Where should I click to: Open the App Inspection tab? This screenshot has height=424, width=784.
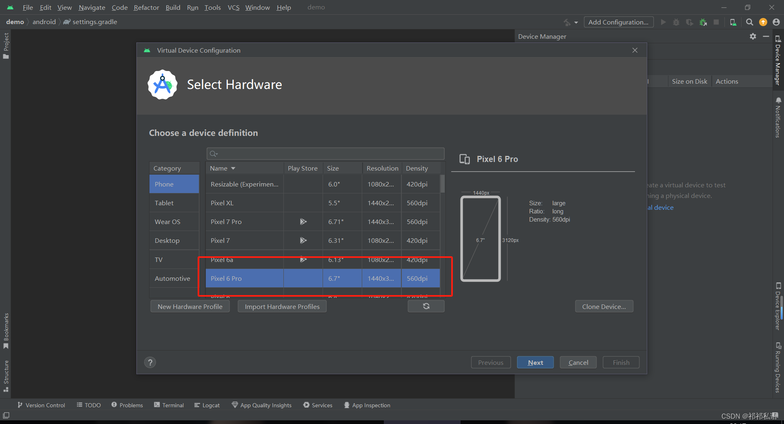click(367, 405)
